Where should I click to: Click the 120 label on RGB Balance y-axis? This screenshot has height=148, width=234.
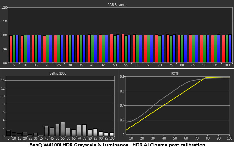[4, 7]
